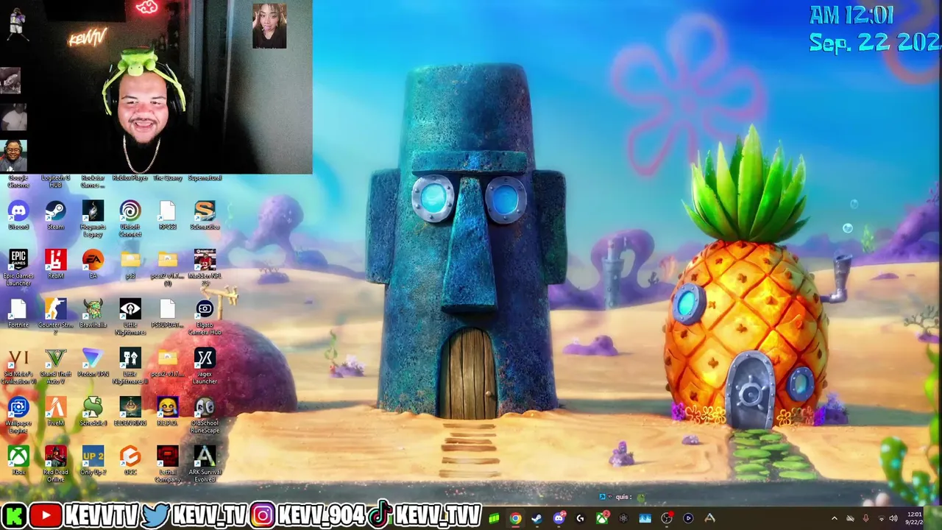
Task: Open the Discord desktop shortcut
Action: pyautogui.click(x=18, y=216)
